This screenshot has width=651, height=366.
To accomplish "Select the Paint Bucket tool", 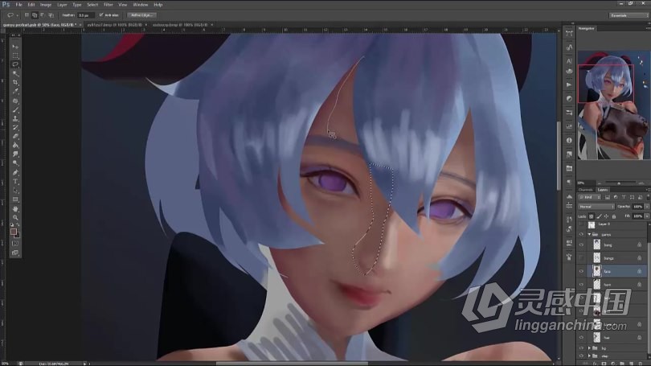I will click(x=15, y=146).
